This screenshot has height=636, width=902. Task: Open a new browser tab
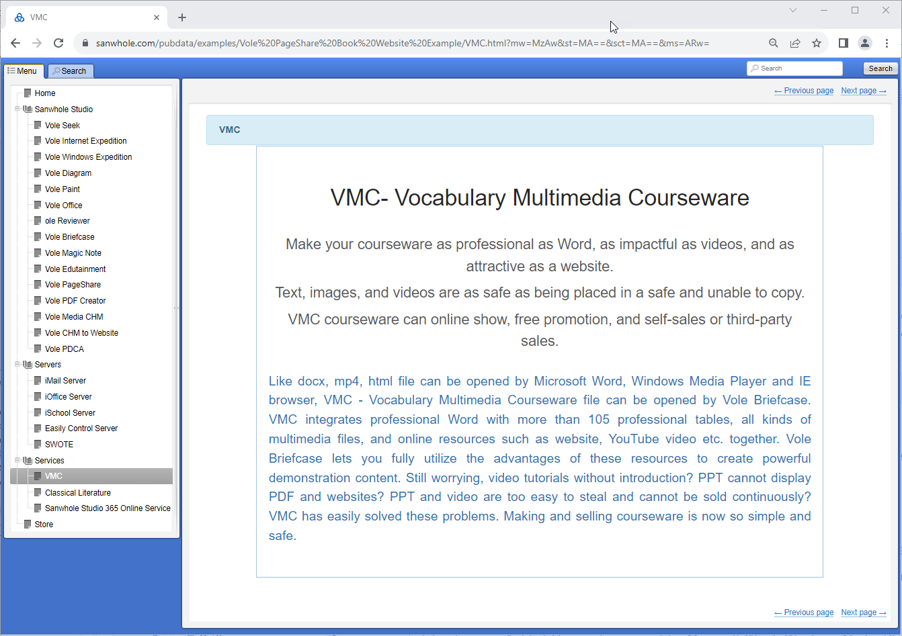pyautogui.click(x=182, y=17)
